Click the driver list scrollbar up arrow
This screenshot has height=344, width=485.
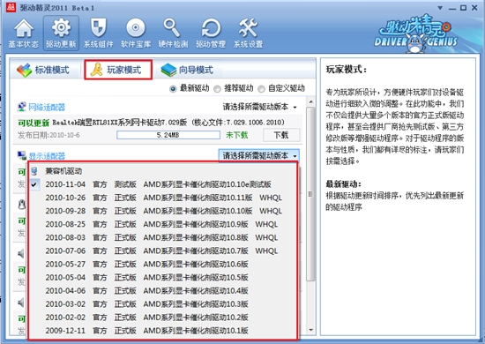click(x=311, y=101)
